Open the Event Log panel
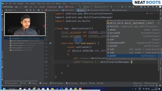This screenshot has height=91, width=162. (138, 83)
